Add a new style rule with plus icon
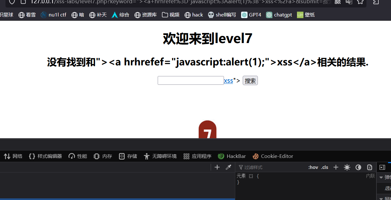391x200 pixels. [336, 167]
